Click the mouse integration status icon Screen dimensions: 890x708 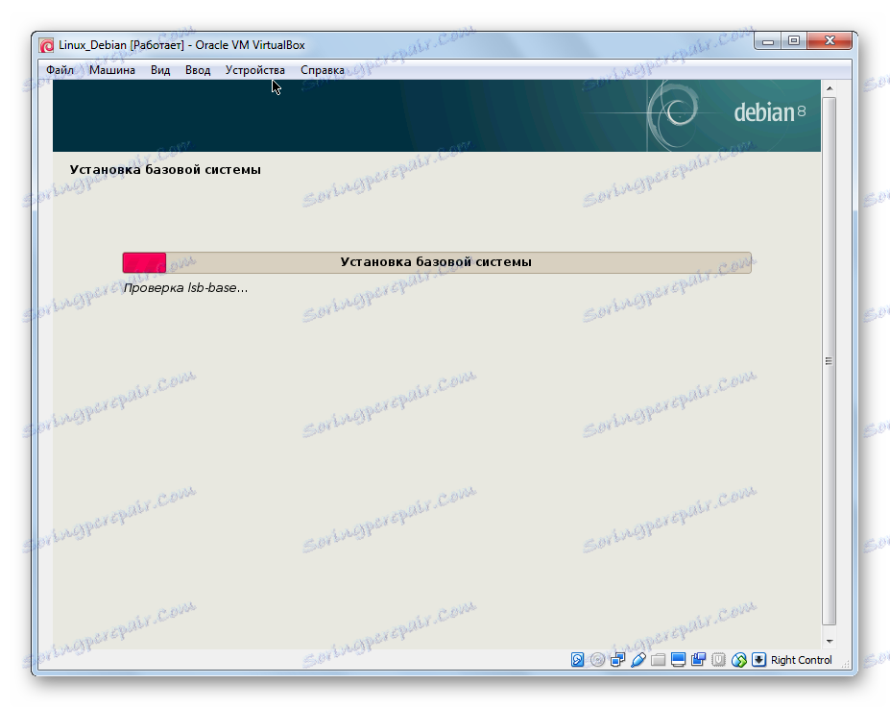pyautogui.click(x=739, y=659)
